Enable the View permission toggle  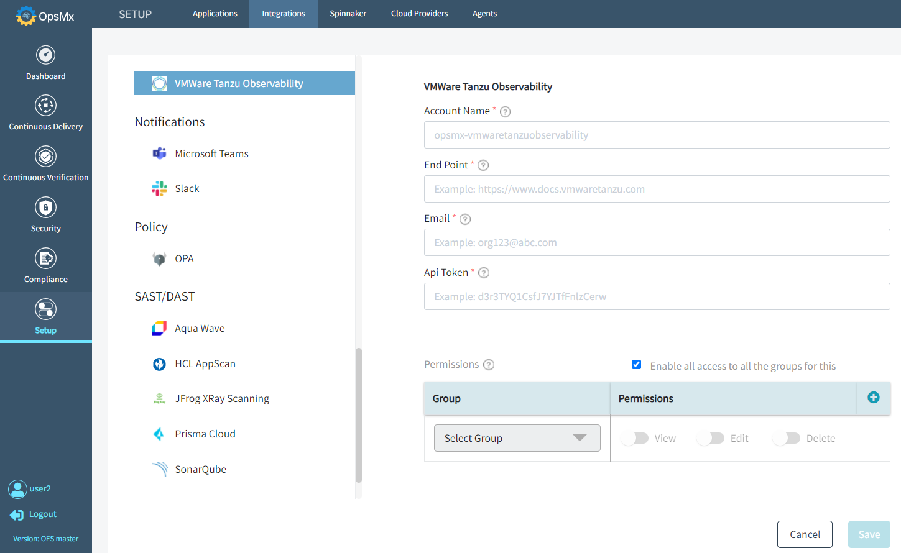634,438
